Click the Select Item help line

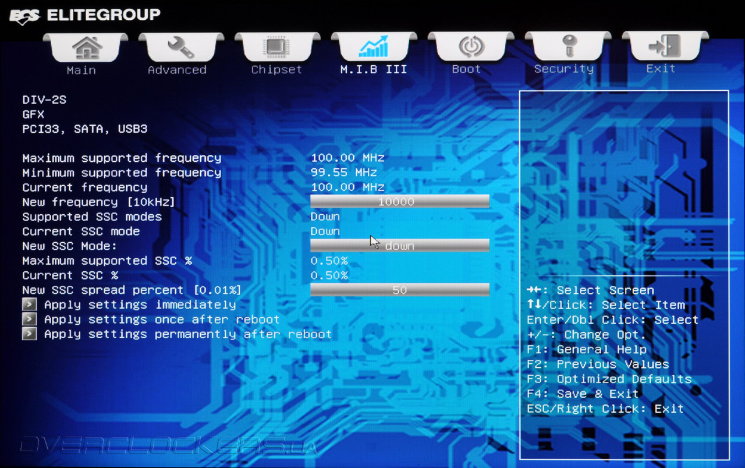tap(606, 305)
